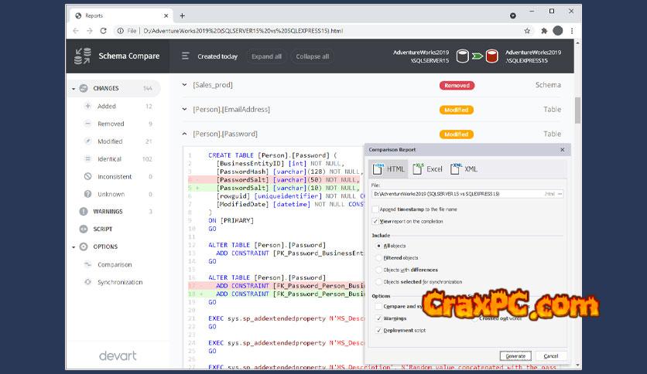Image resolution: width=647 pixels, height=374 pixels.
Task: Expand the [Sales_prod] schema row
Action: (x=185, y=85)
